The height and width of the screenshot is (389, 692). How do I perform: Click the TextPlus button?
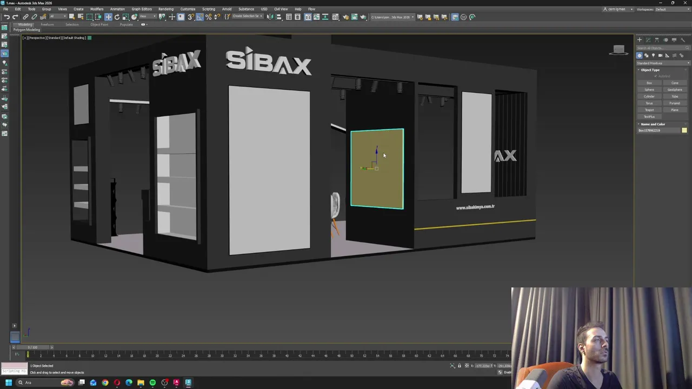click(650, 117)
